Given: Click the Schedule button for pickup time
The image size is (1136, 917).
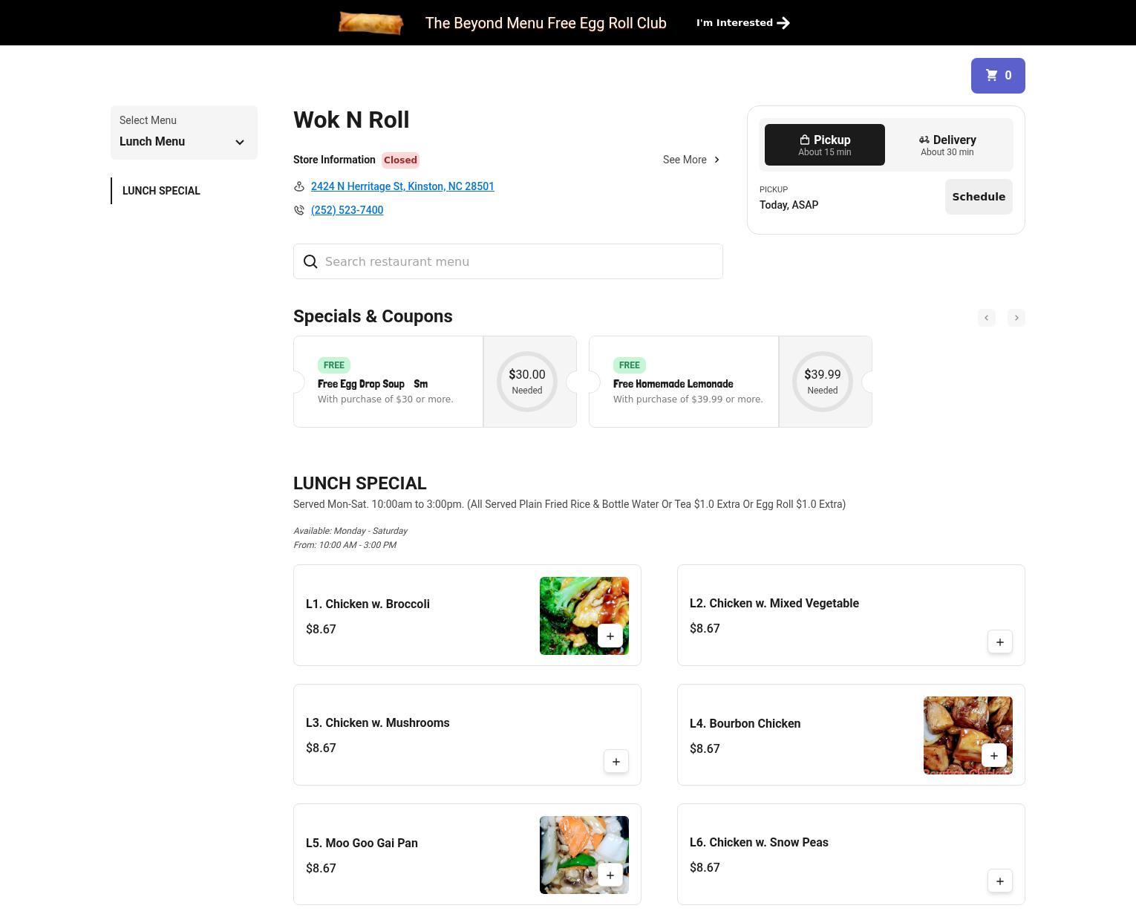Looking at the screenshot, I should tap(979, 197).
